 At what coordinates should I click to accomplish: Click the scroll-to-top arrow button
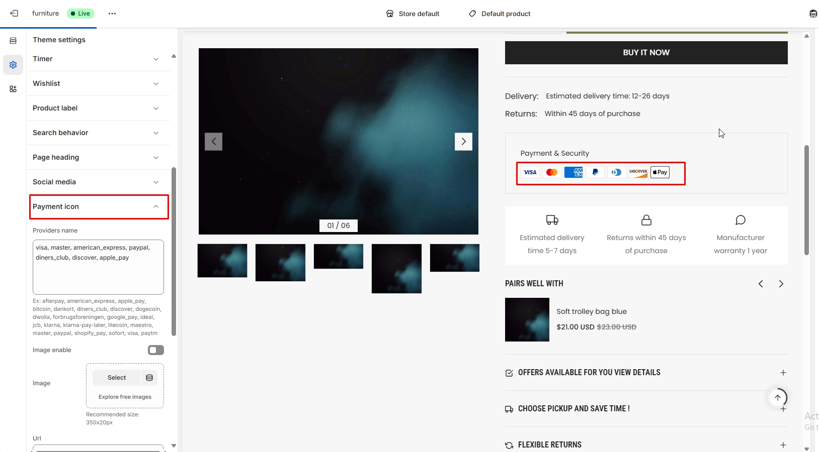pos(777,398)
